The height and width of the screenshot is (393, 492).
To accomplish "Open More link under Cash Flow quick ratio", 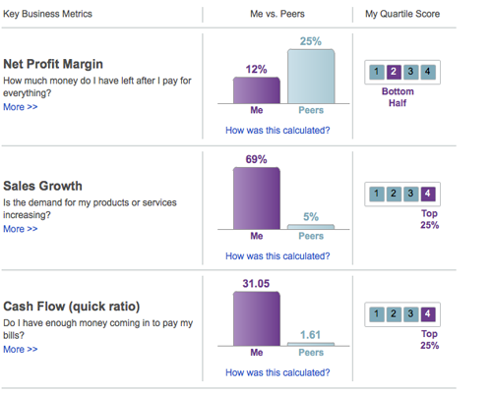I will pos(21,350).
